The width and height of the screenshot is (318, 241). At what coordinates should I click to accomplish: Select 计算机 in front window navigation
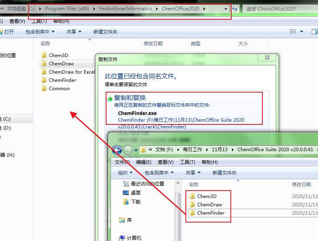[130, 238]
